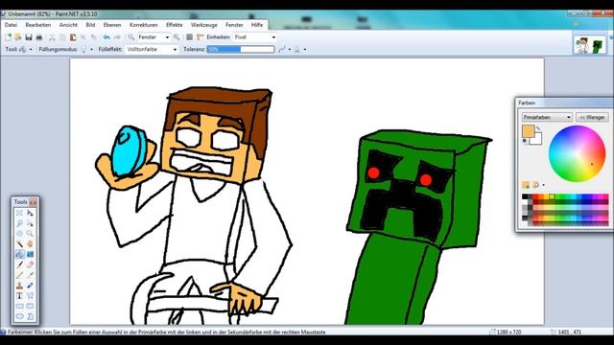Screen dimensions: 614x345
Task: Open the Werkzeuge menu
Action: click(x=204, y=25)
